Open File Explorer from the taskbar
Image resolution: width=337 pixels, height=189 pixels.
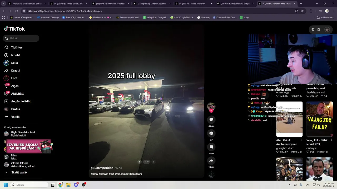68,185
